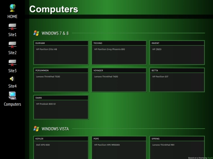Select the BETTA card header

pyautogui.click(x=177, y=70)
